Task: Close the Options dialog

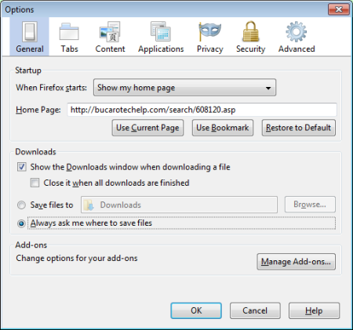Action: 339,9
